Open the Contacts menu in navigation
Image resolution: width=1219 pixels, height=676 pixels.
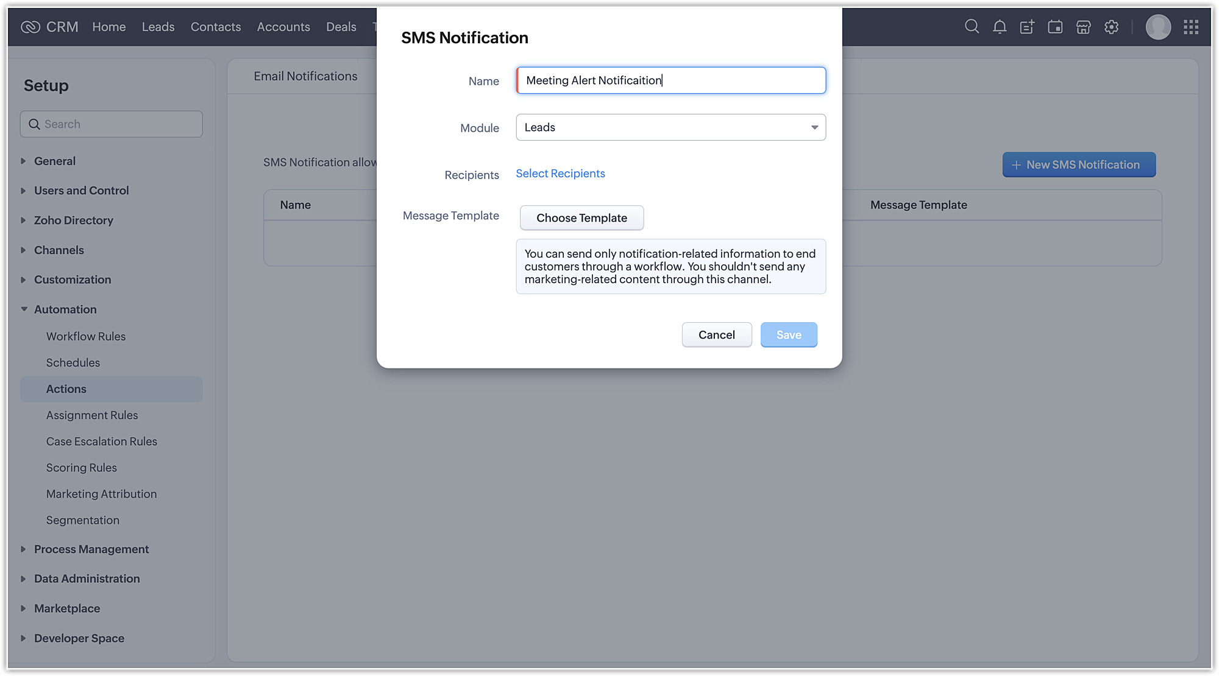215,27
